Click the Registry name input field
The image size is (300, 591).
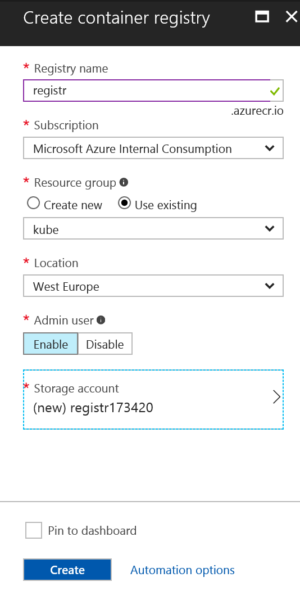point(153,91)
